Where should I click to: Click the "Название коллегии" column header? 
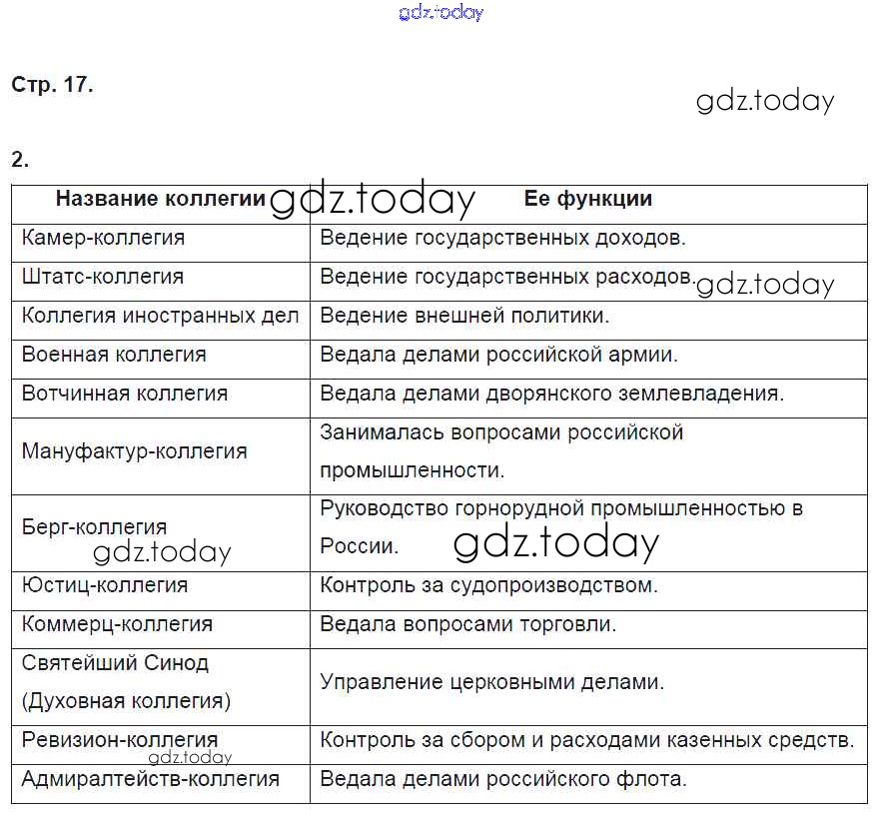click(160, 199)
